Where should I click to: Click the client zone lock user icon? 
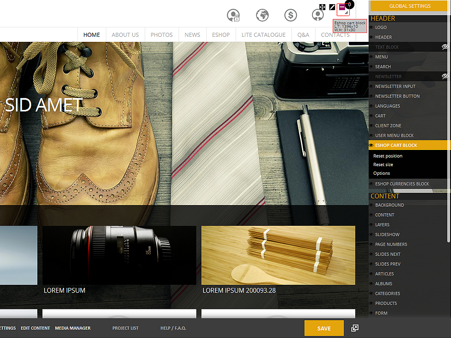coord(233,15)
